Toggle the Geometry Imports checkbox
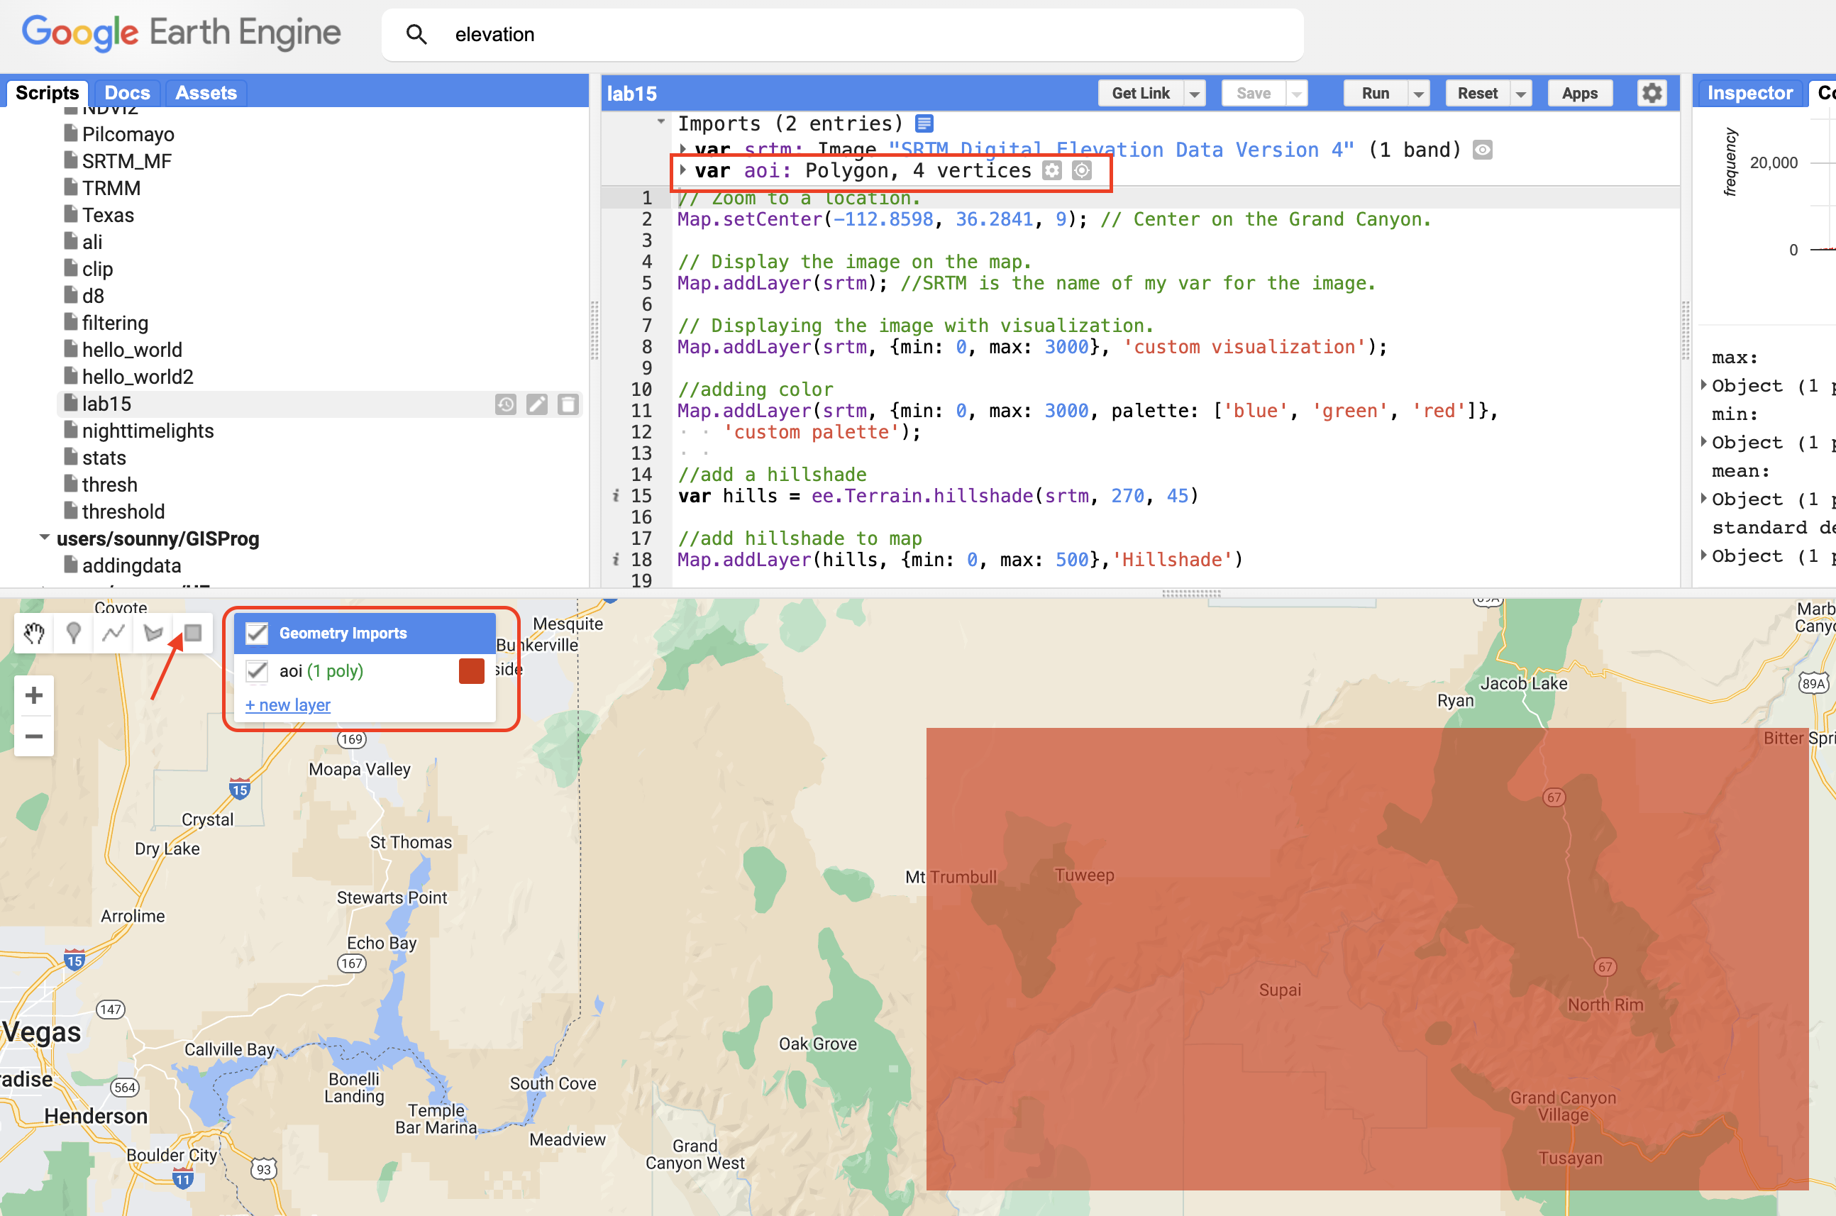1836x1216 pixels. pos(257,633)
